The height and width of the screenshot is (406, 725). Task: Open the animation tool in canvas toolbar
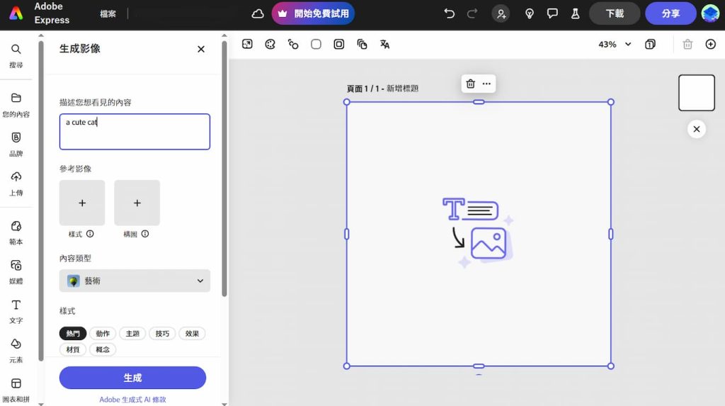coord(293,44)
